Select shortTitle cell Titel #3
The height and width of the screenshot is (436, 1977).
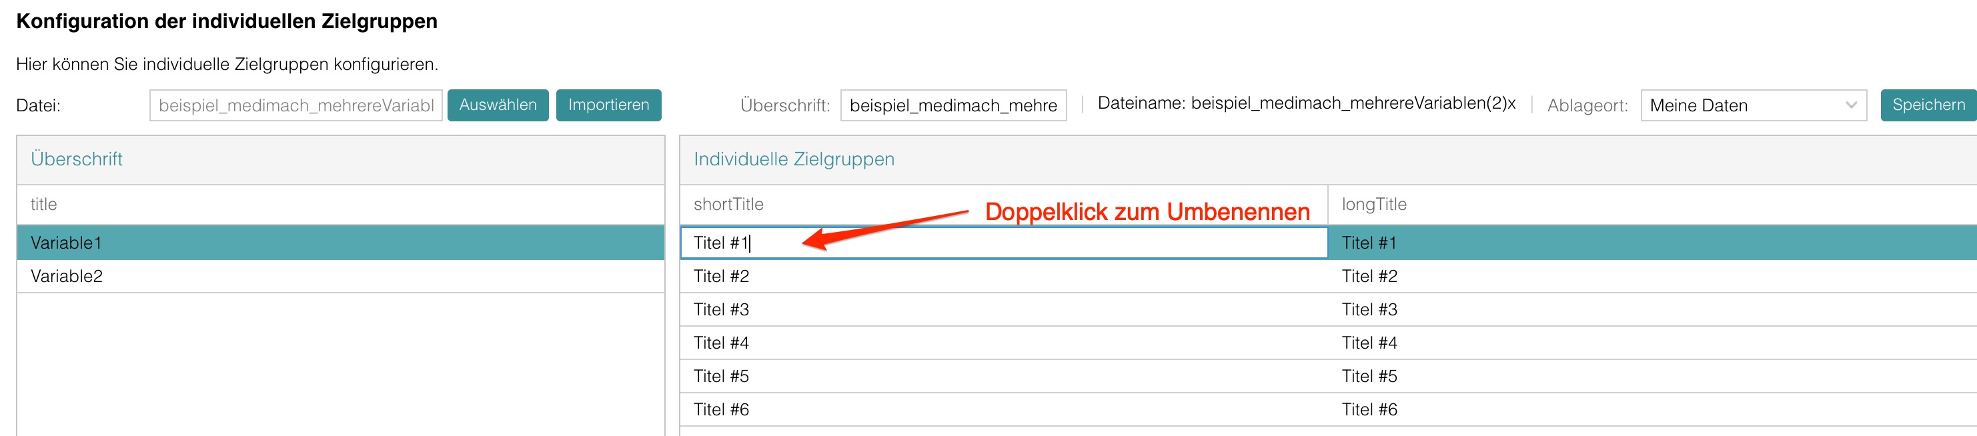click(x=1003, y=309)
